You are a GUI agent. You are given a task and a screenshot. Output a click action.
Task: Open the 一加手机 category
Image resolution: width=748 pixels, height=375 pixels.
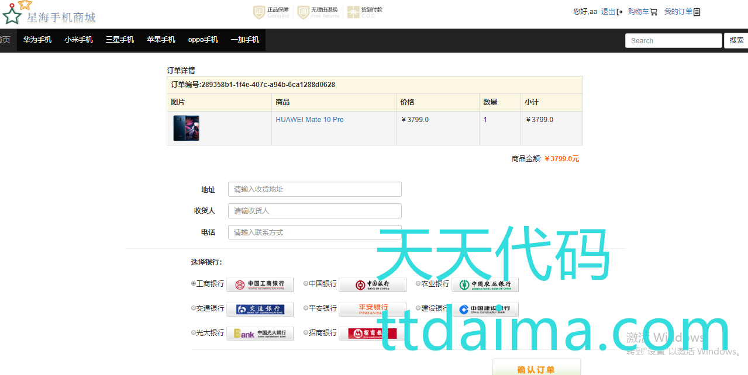coord(244,40)
